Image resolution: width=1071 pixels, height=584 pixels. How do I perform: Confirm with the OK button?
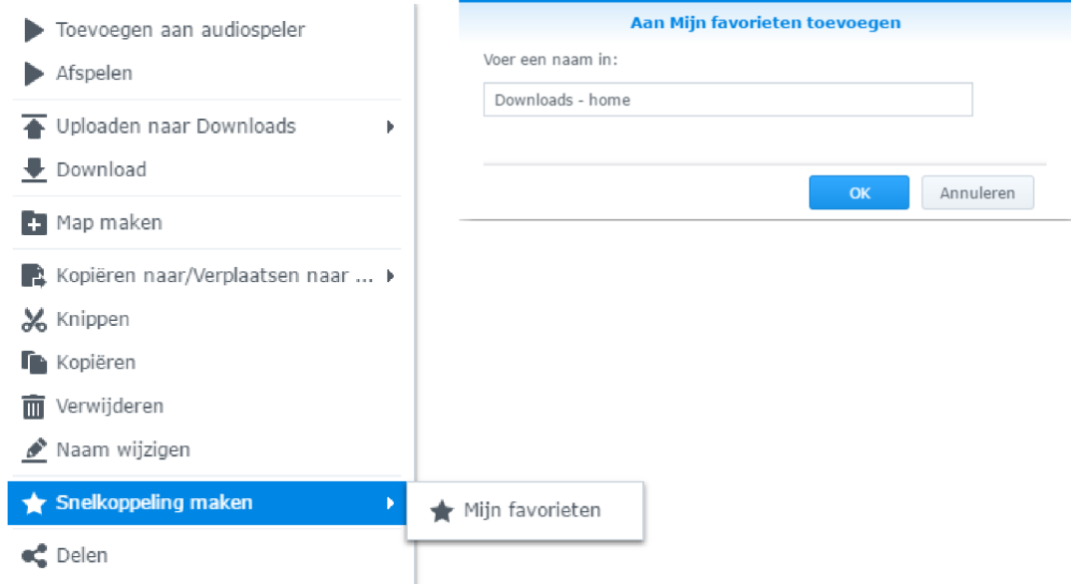click(859, 192)
